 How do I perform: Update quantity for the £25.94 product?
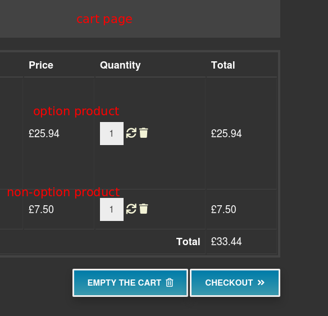point(131,133)
